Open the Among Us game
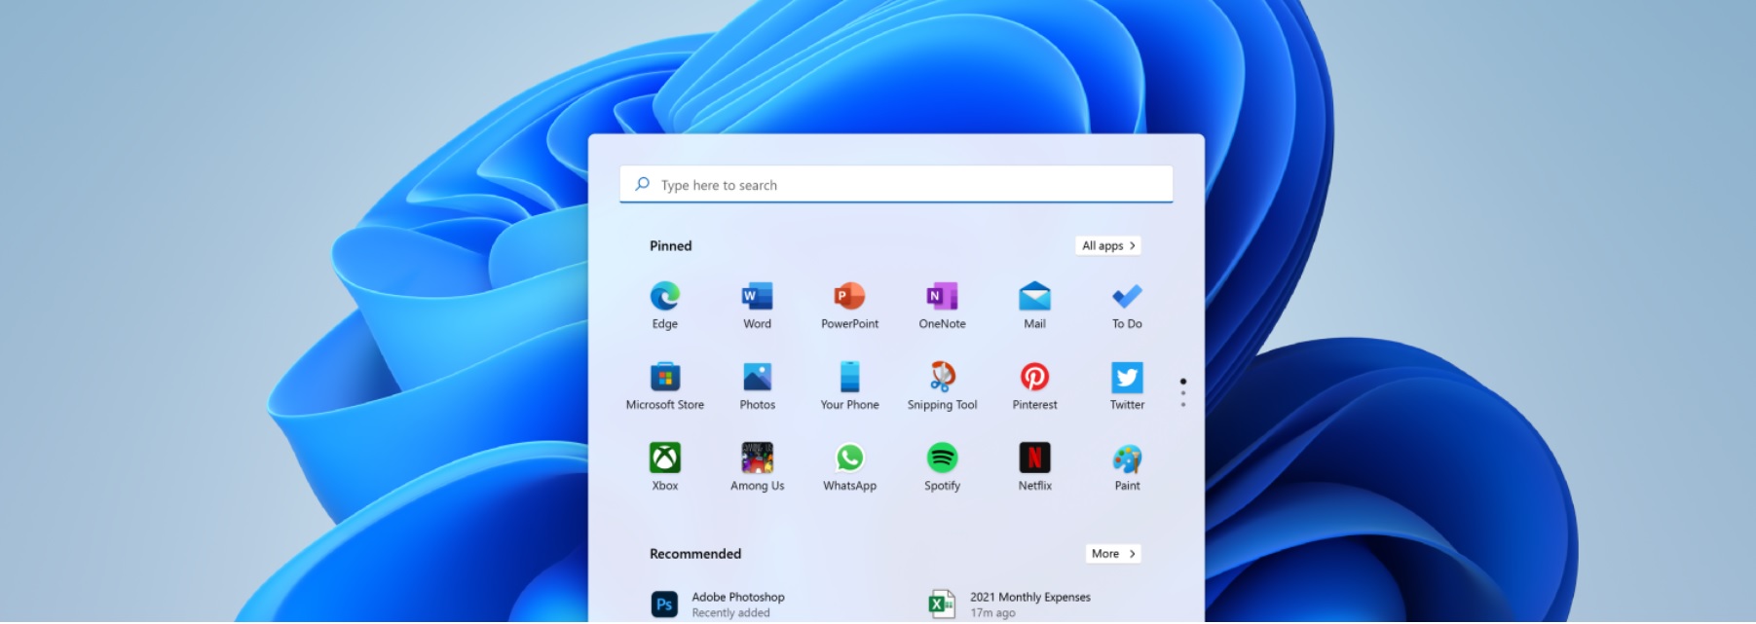 pos(757,466)
